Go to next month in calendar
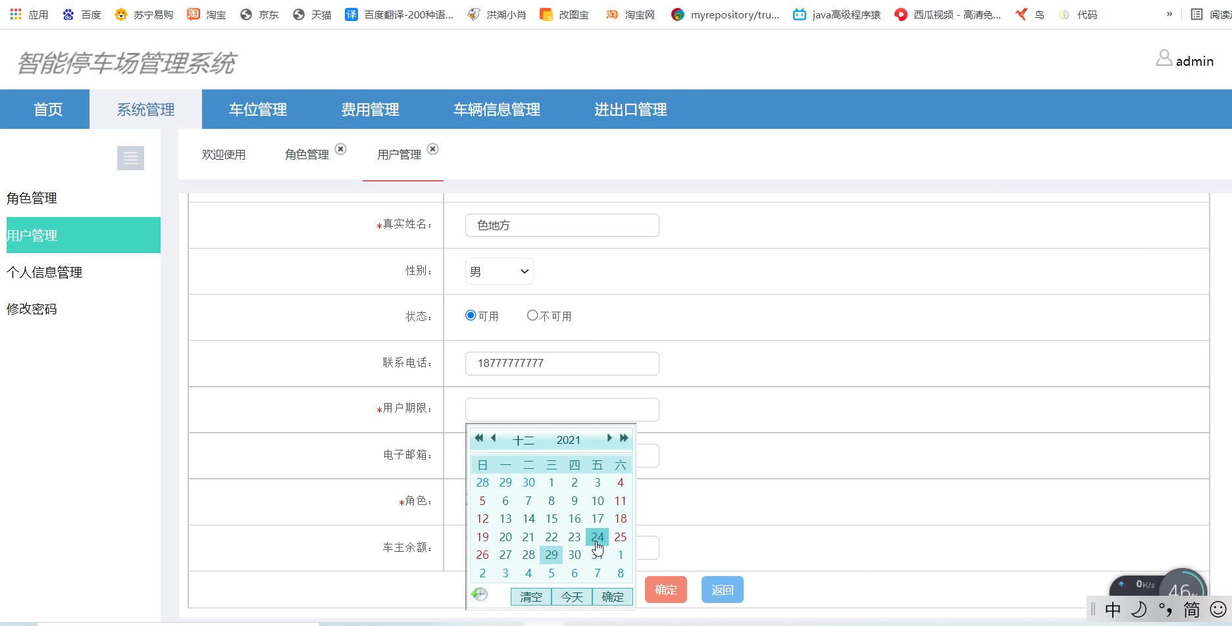The height and width of the screenshot is (626, 1232). (x=609, y=438)
